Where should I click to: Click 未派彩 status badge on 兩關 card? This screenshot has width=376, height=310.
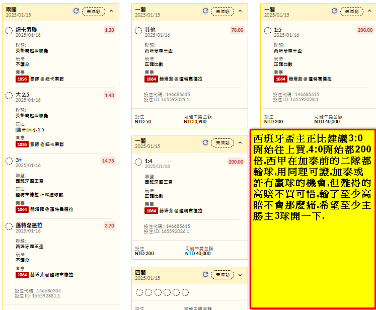coord(94,11)
